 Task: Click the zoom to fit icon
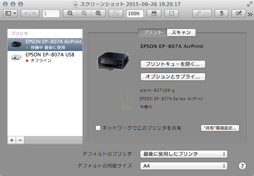(x=116, y=13)
